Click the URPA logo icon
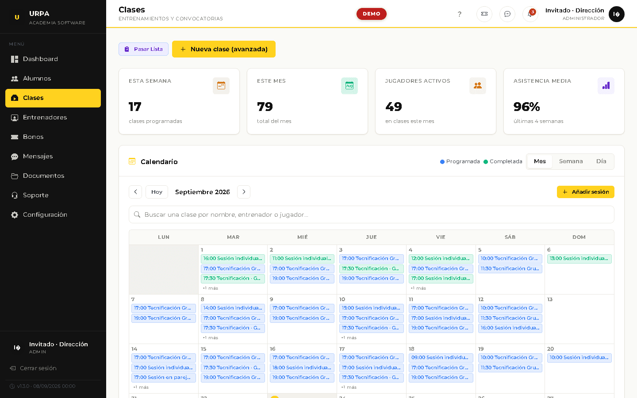Viewport: 637px width, 398px height. [17, 17]
